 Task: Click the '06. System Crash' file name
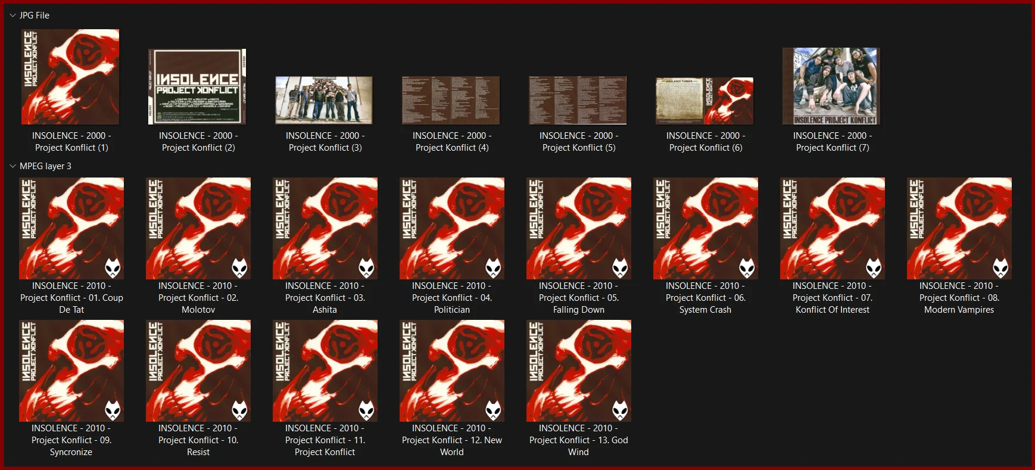coord(706,298)
